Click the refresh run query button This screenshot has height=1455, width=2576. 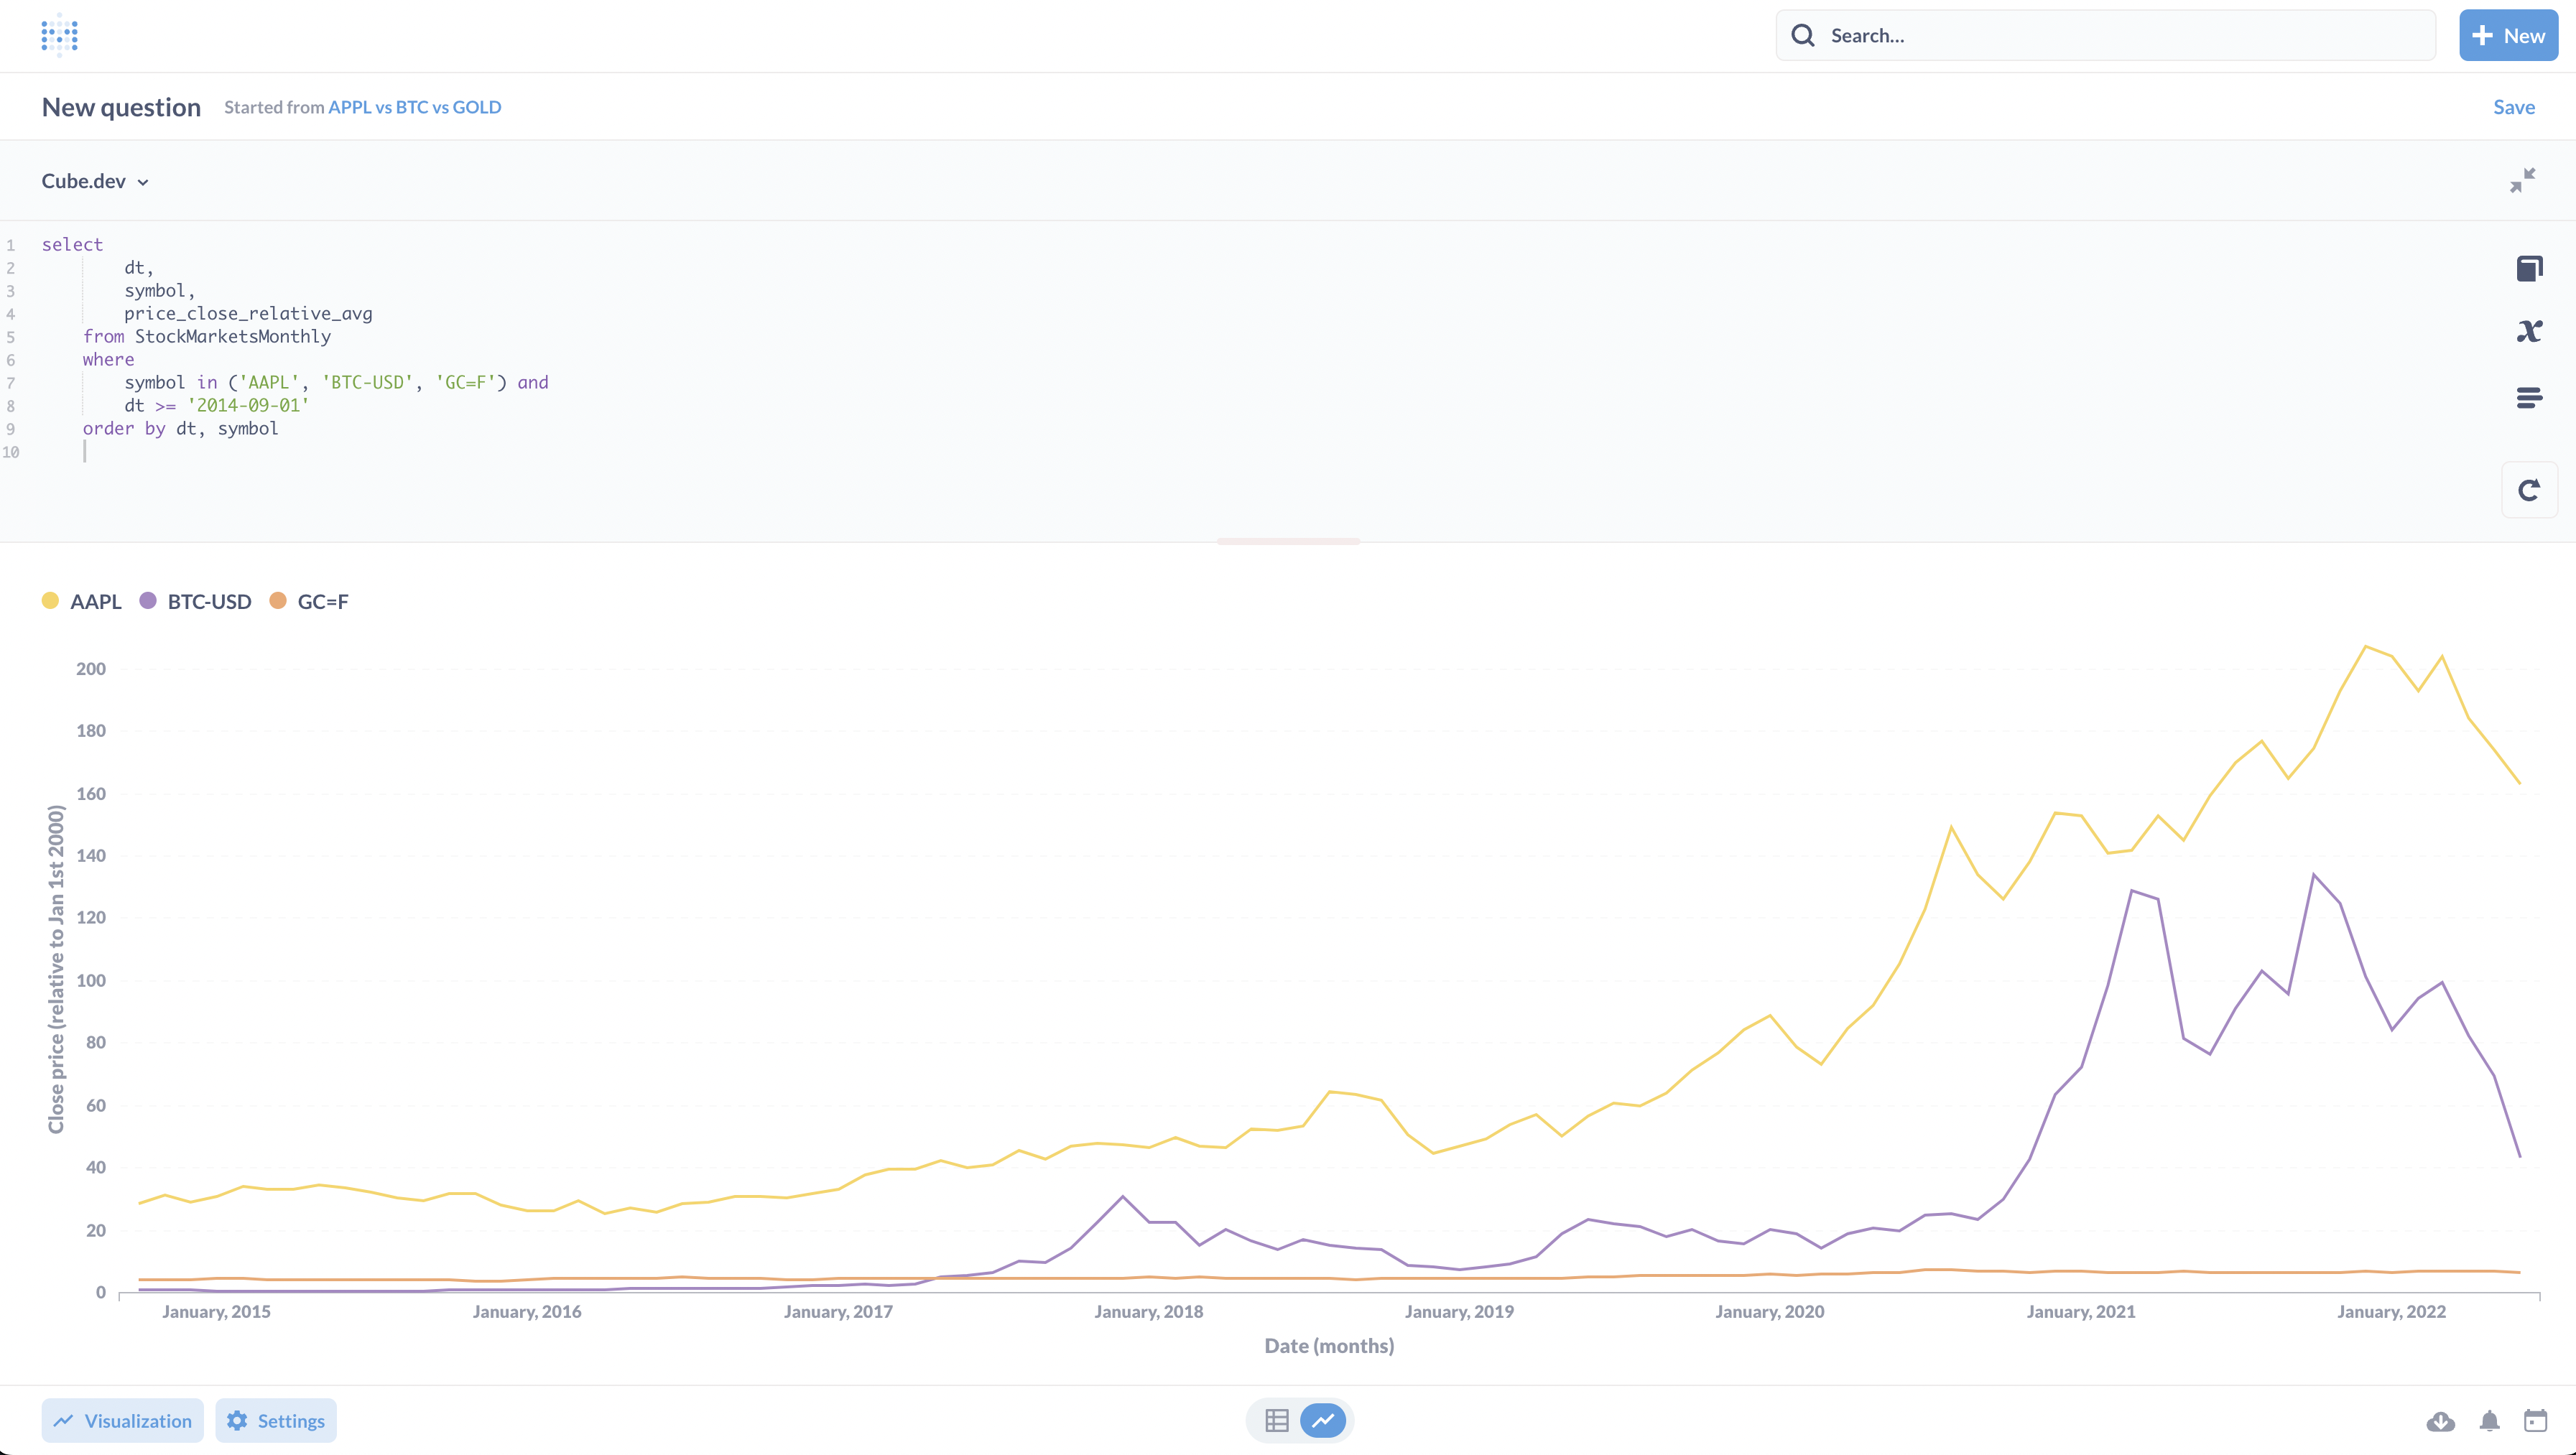click(x=2529, y=490)
